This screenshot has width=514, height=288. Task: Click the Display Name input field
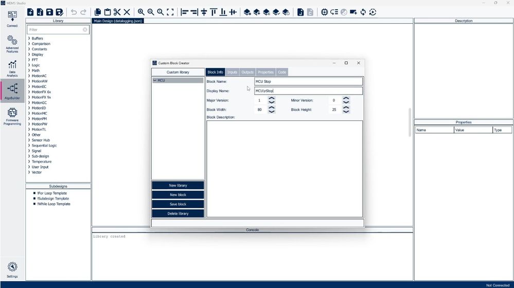click(309, 91)
